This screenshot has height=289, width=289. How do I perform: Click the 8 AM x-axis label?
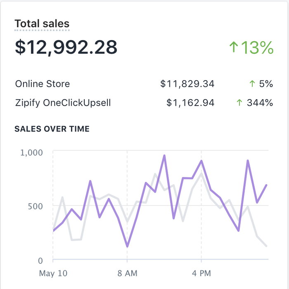click(x=127, y=273)
